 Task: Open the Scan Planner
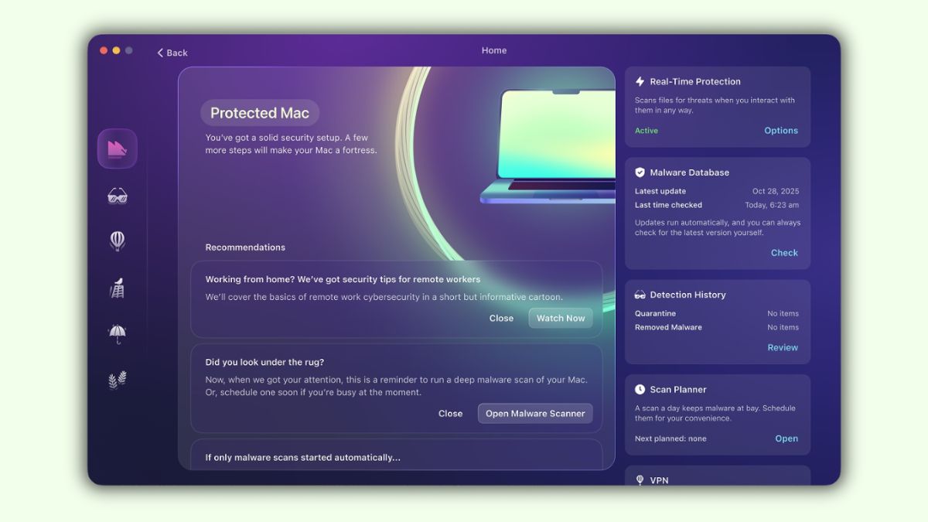[786, 438]
